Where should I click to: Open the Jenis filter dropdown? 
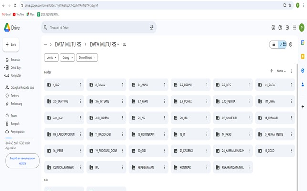point(51,57)
